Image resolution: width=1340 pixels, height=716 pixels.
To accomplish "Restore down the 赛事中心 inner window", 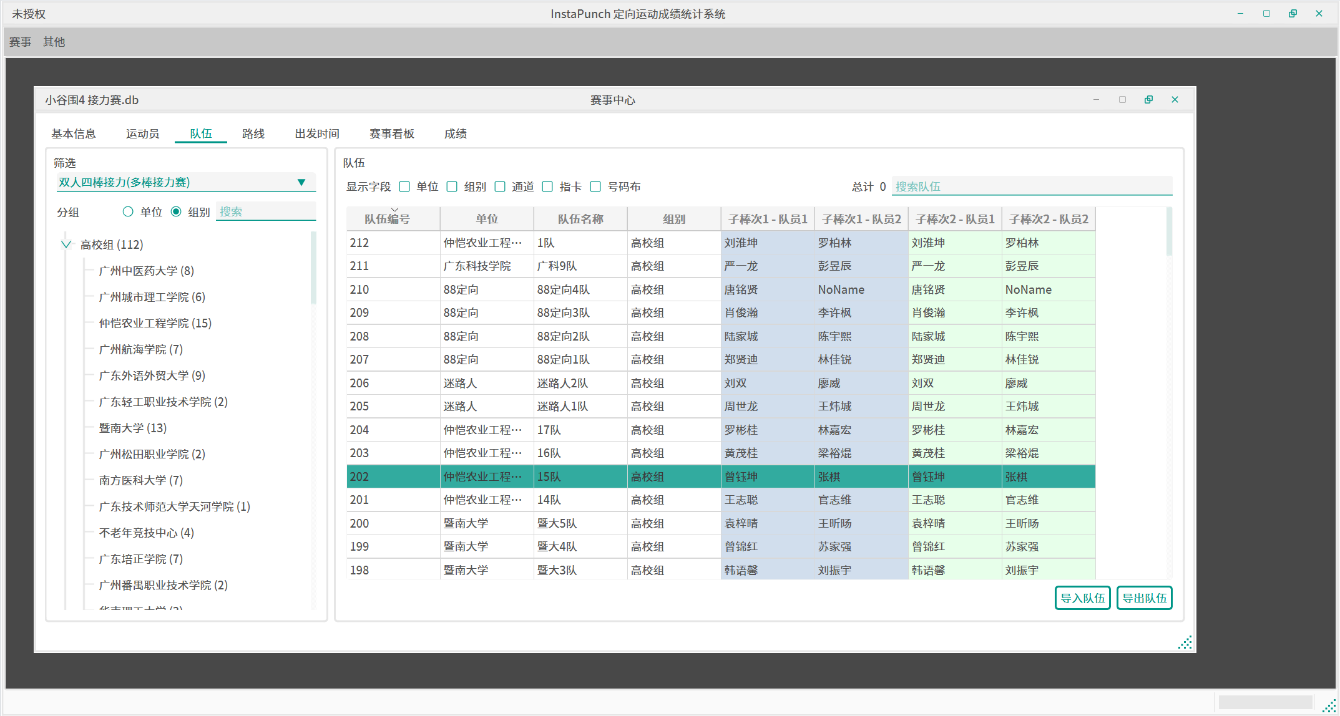I will click(1148, 100).
